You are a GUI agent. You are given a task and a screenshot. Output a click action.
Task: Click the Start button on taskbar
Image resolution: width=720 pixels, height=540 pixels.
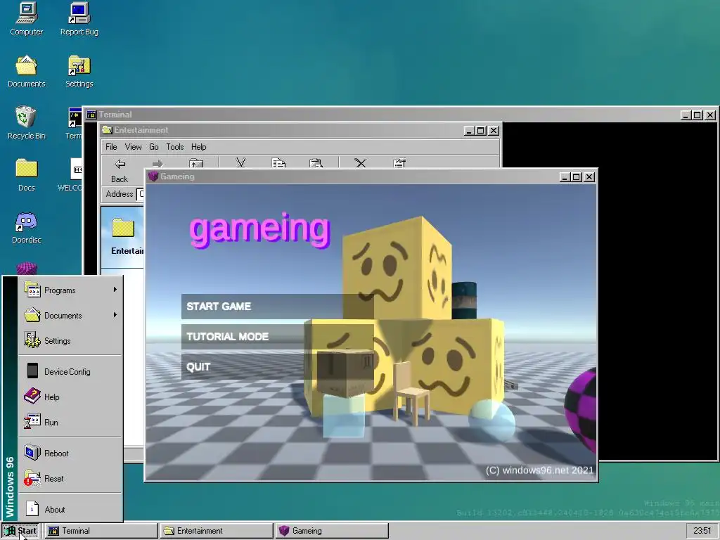tap(20, 531)
